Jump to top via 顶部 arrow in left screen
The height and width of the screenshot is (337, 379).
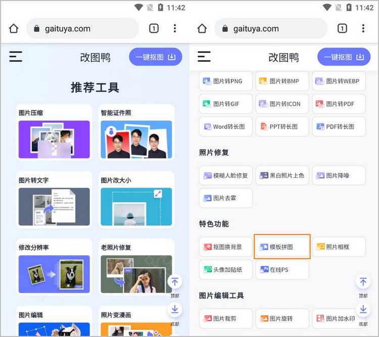(x=175, y=282)
